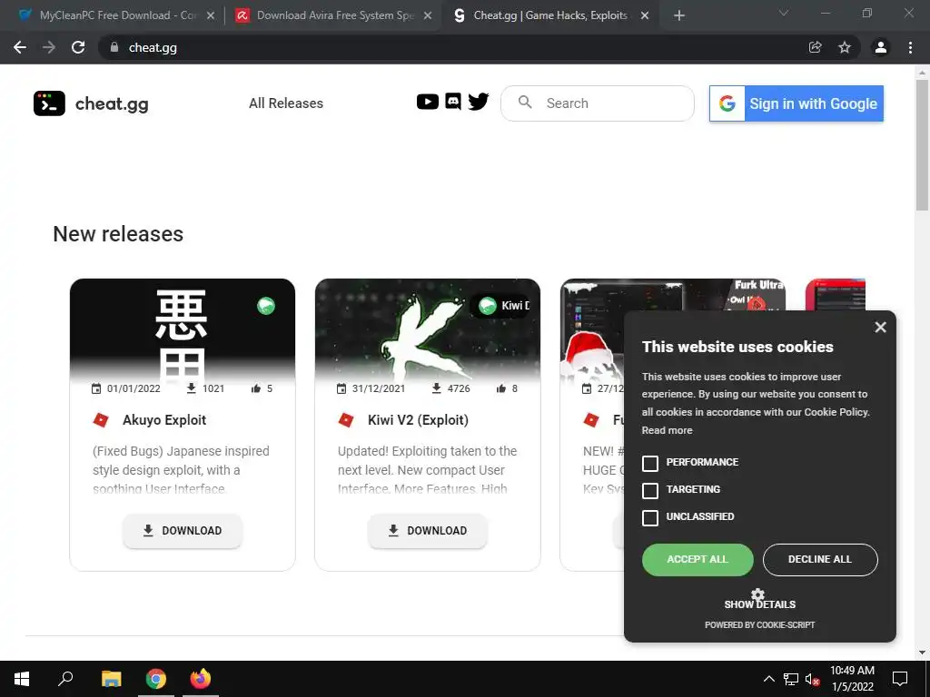The image size is (930, 697).
Task: Click the cheat.gg address bar
Action: (450, 47)
